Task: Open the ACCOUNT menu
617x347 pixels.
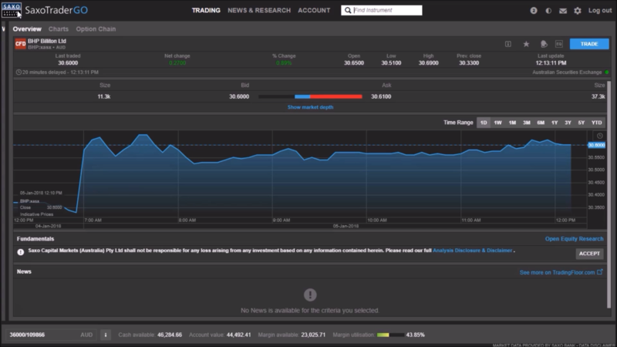Action: coord(314,10)
